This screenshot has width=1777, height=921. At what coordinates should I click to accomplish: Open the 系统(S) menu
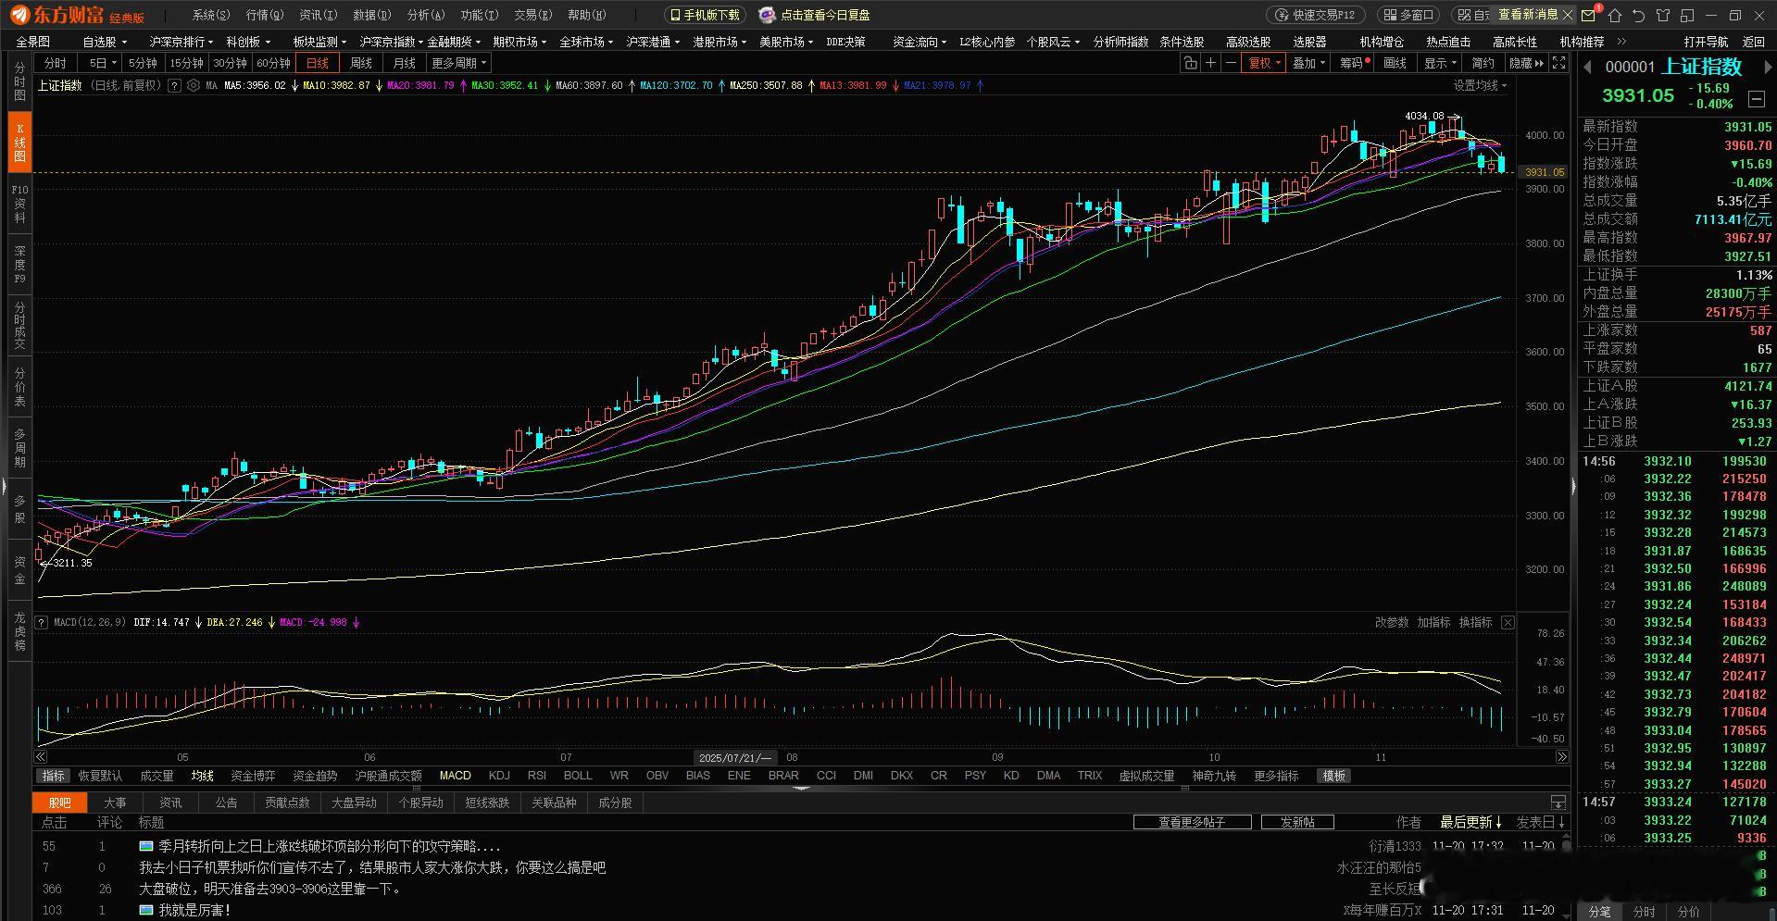[210, 15]
